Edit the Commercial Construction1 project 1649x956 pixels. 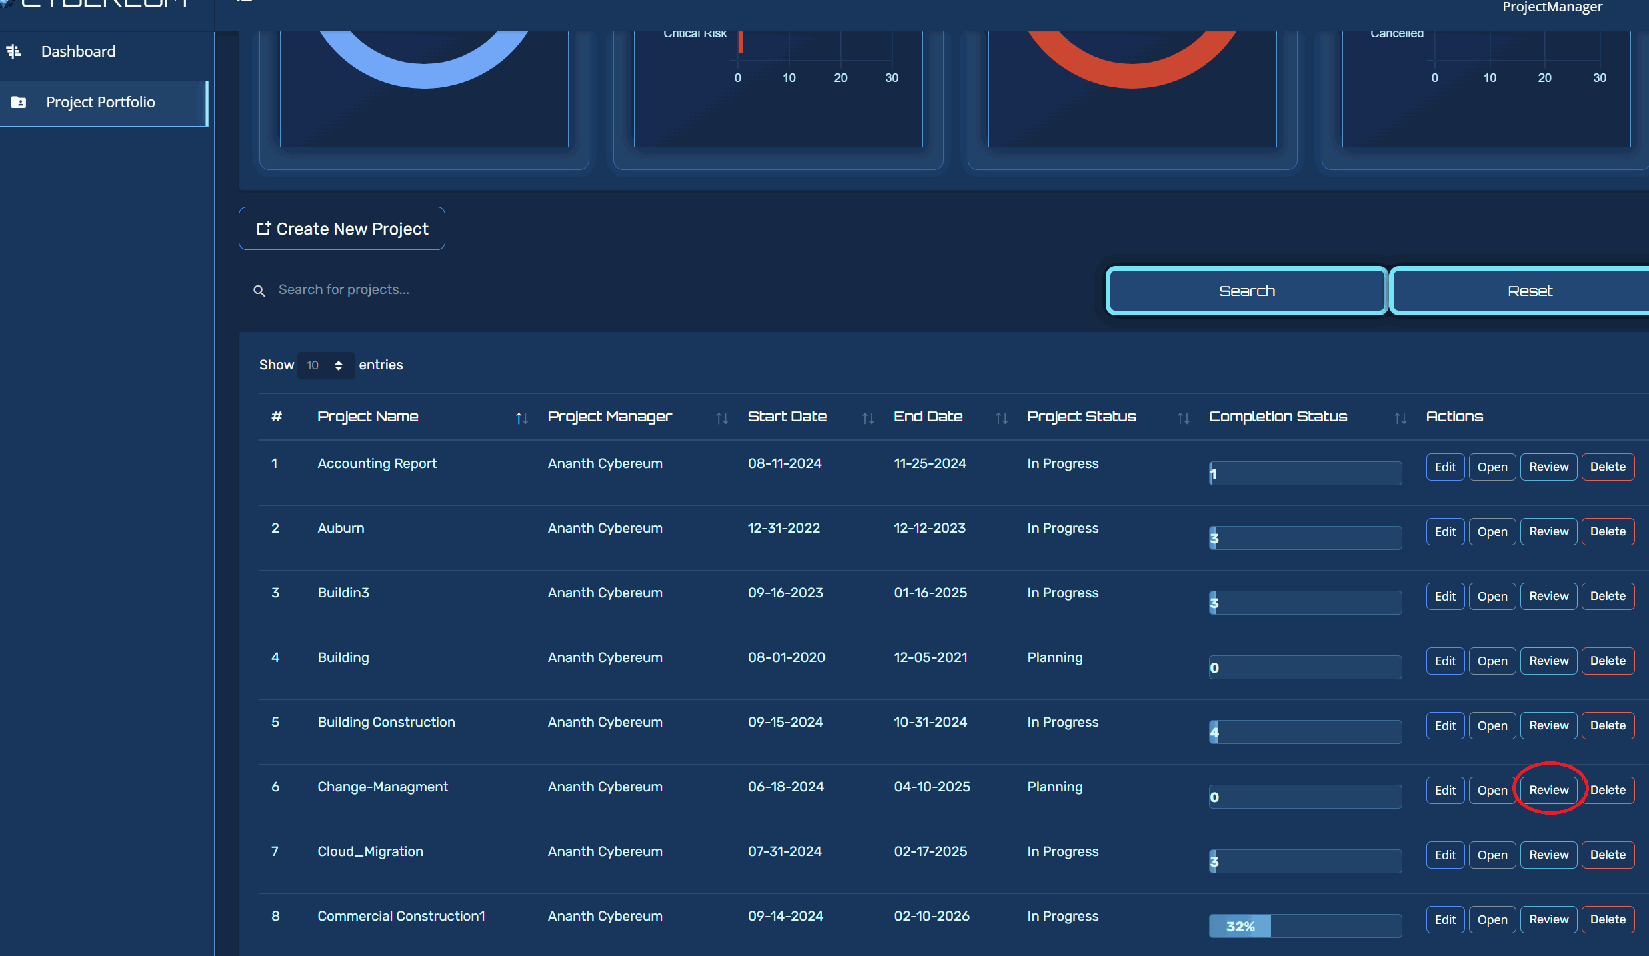[x=1445, y=919]
